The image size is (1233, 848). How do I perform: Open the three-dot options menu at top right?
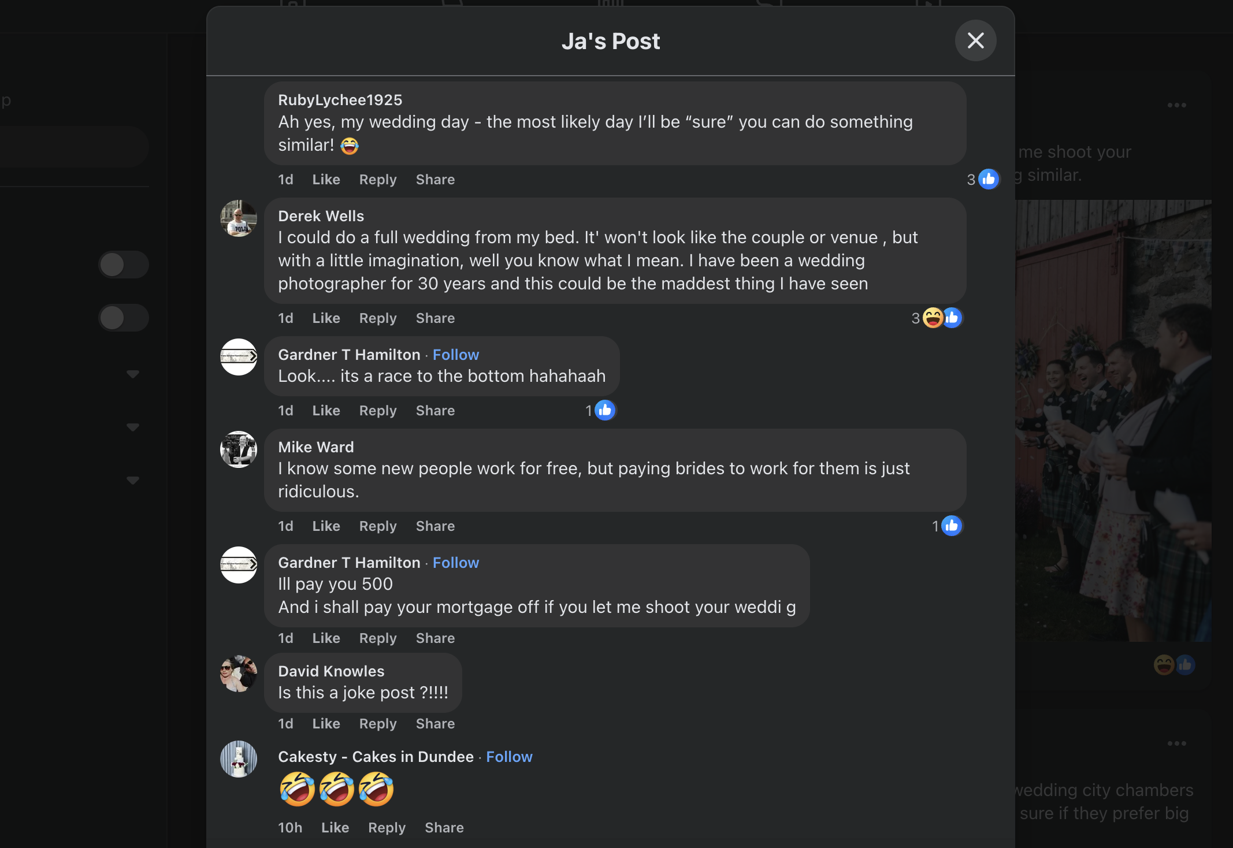pos(1177,105)
